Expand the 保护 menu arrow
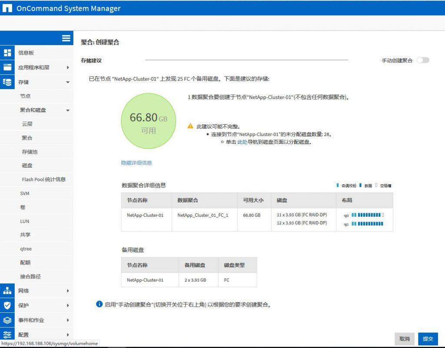 pos(68,305)
